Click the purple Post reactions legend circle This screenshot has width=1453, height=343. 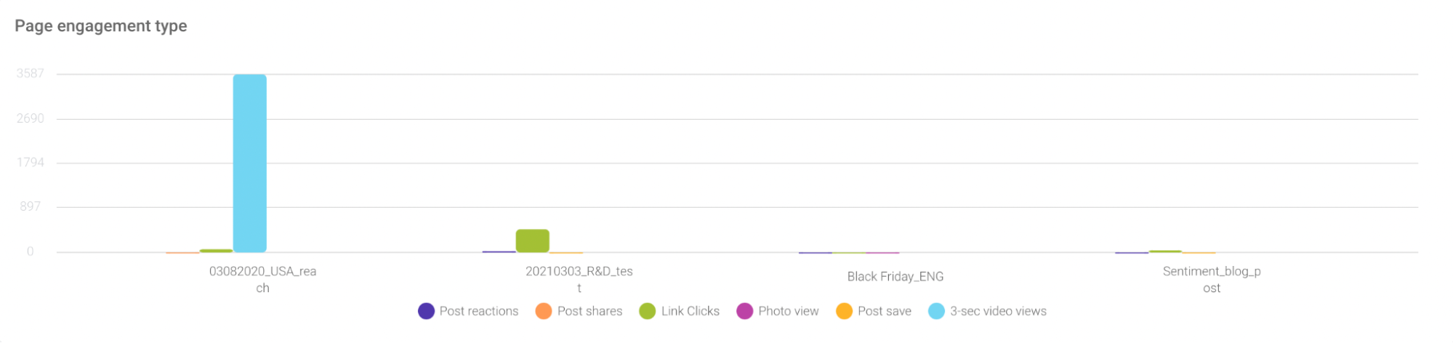426,311
